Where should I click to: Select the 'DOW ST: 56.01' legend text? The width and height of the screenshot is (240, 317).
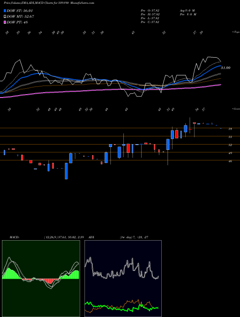20,11
